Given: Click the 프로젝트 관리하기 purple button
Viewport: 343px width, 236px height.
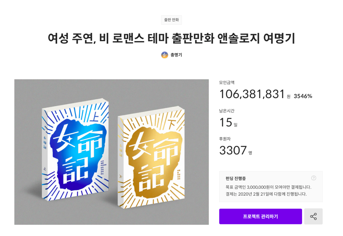Looking at the screenshot, I should tap(260, 216).
